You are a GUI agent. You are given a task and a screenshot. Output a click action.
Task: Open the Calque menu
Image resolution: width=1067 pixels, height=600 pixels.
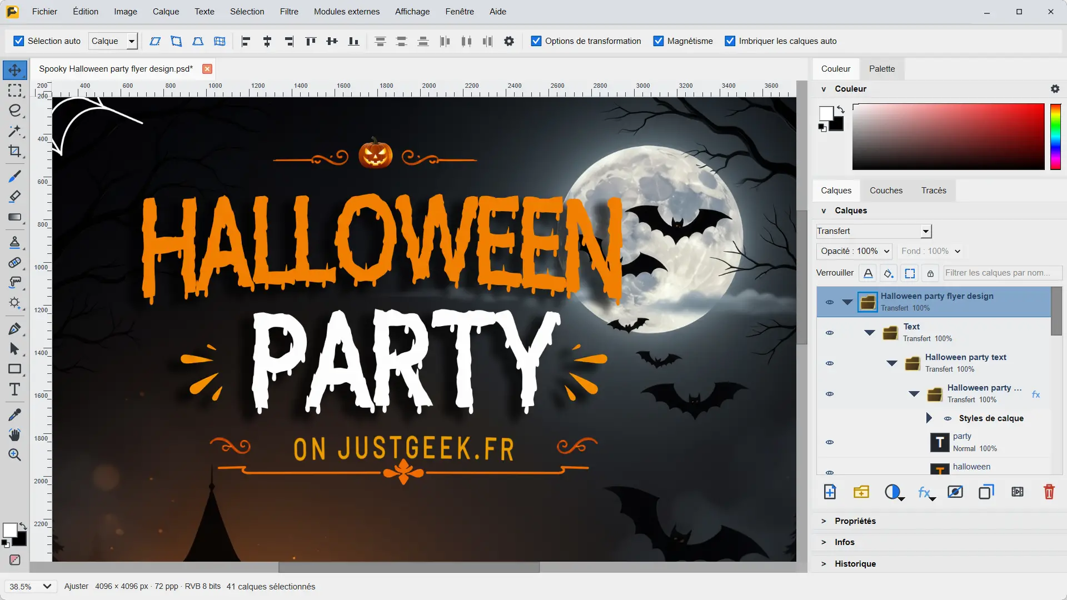coord(166,12)
